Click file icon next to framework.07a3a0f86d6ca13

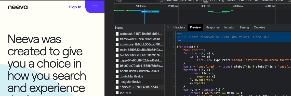point(117,39)
